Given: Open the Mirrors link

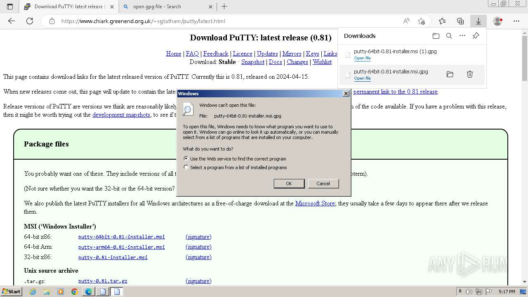Looking at the screenshot, I should tap(292, 54).
